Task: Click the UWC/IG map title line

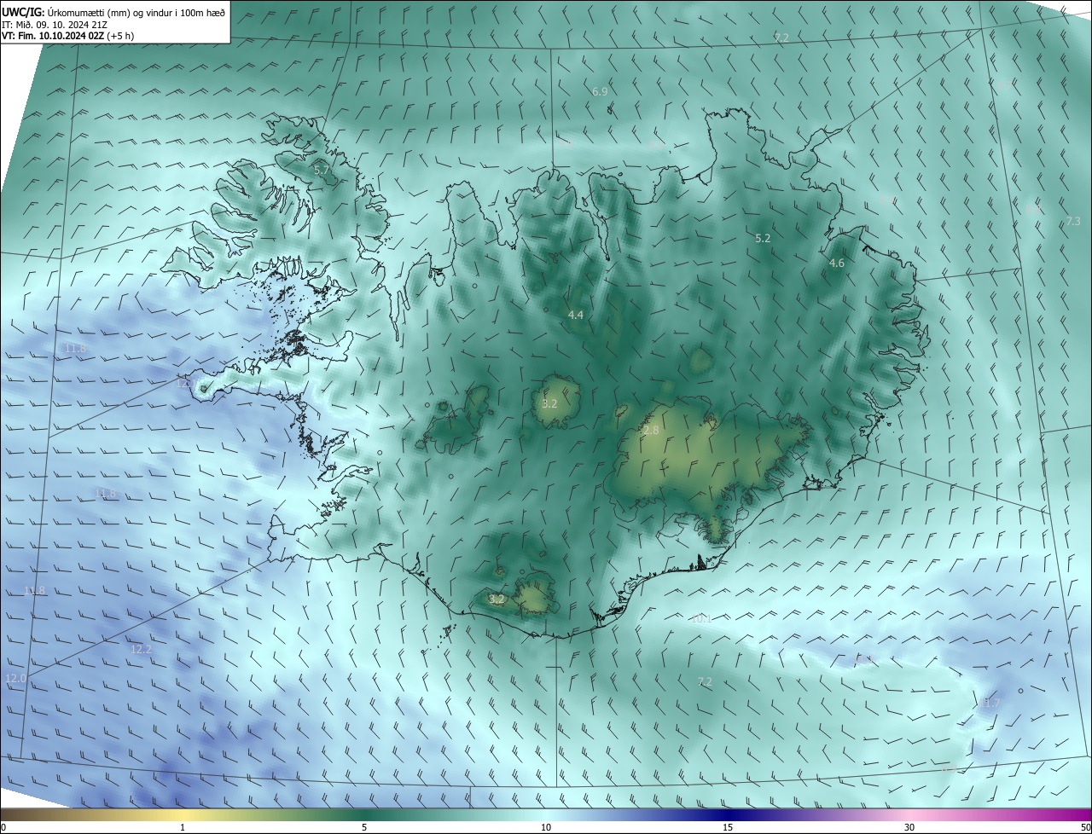Action: pyautogui.click(x=113, y=12)
